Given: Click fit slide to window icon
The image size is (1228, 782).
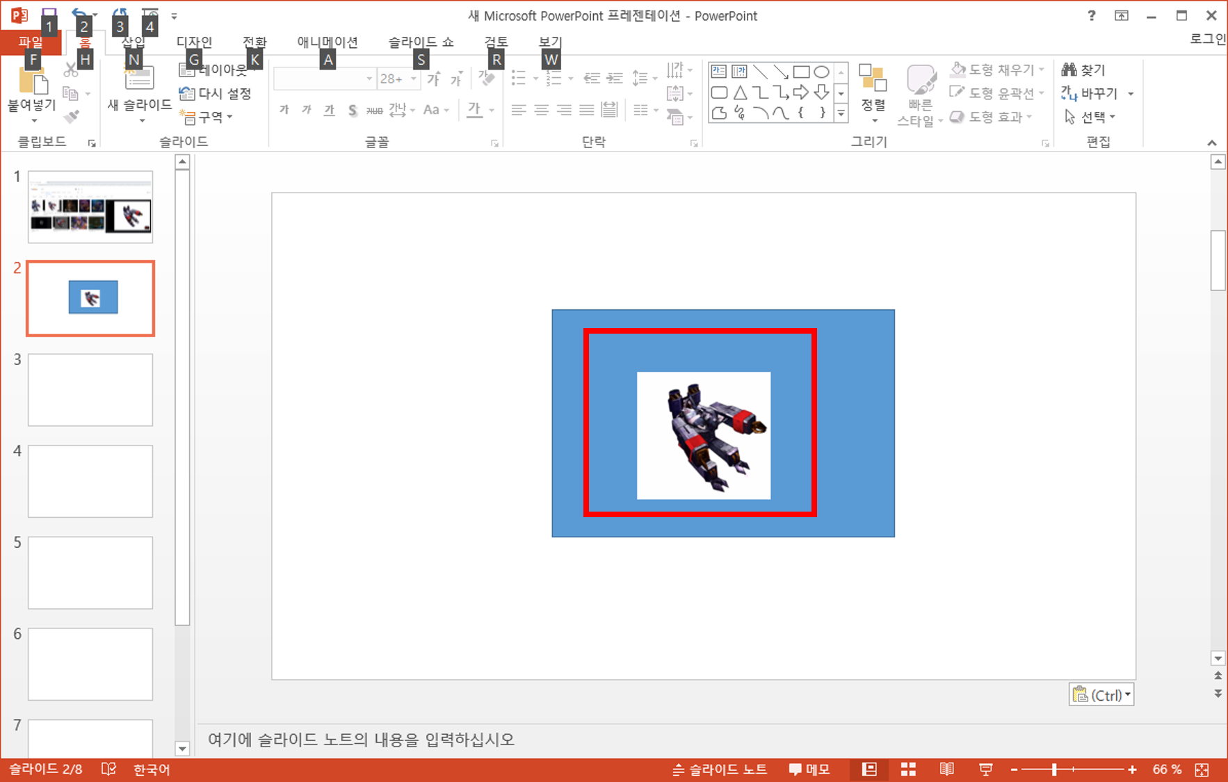Looking at the screenshot, I should click(x=1202, y=769).
